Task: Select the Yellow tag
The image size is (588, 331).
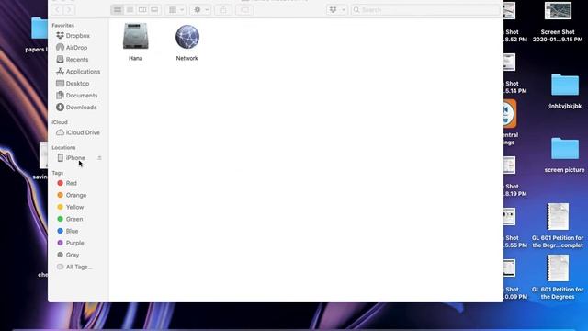Action: click(74, 207)
